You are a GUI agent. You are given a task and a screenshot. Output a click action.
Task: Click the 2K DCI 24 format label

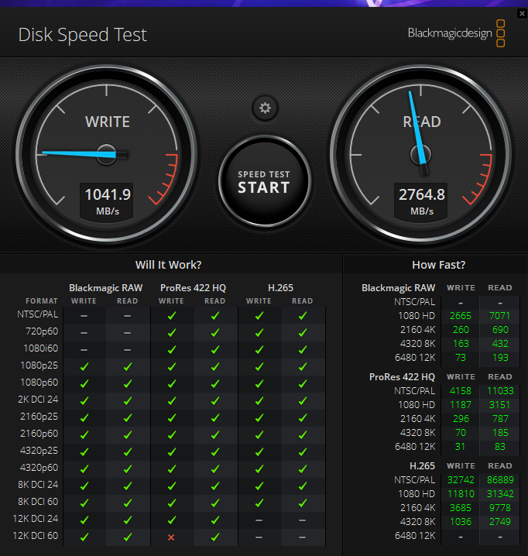[x=38, y=400]
